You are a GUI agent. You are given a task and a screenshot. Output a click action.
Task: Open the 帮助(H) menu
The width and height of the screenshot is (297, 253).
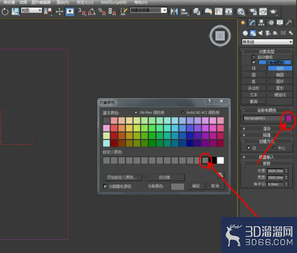click(141, 3)
